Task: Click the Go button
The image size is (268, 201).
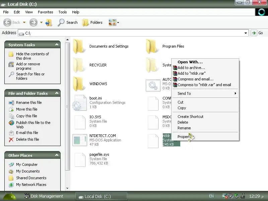Action: 257,33
